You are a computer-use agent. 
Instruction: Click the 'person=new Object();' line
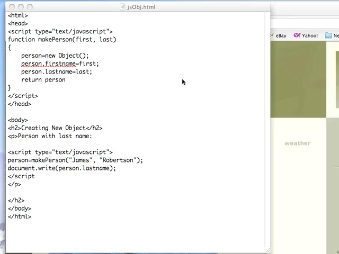(55, 56)
